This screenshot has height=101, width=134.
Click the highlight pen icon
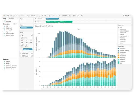[49, 16]
